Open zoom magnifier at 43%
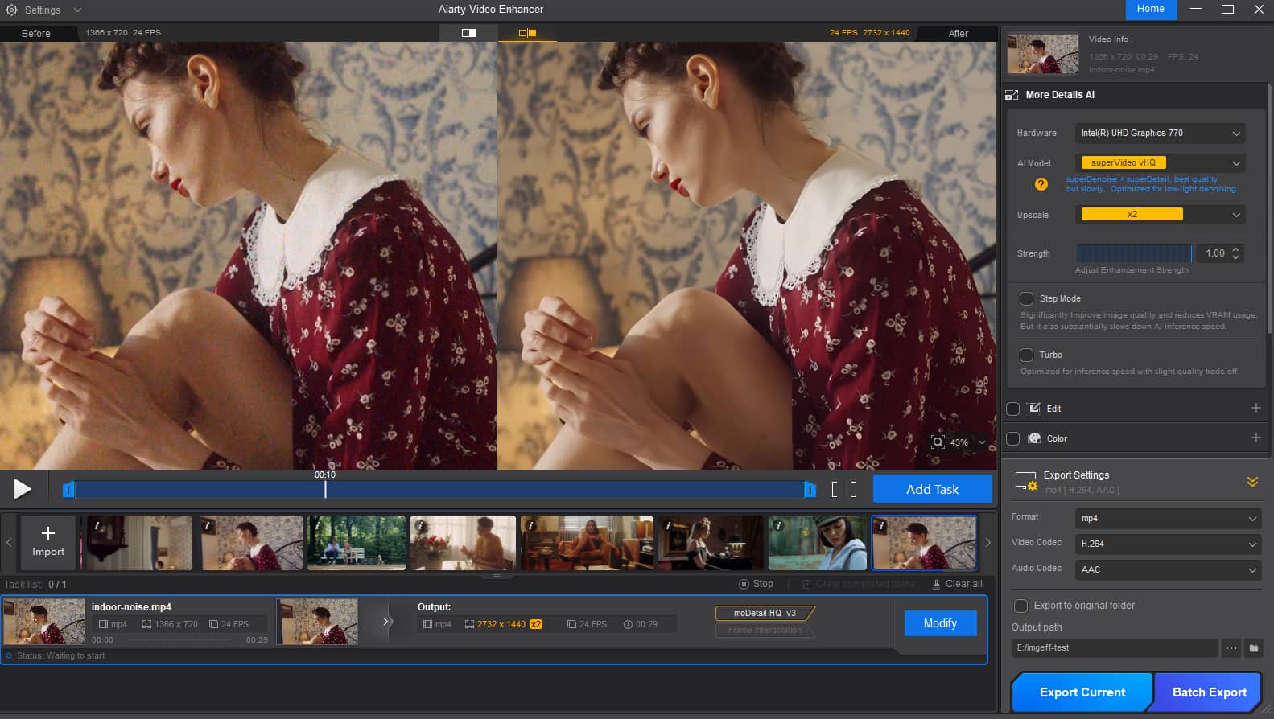 pos(938,442)
